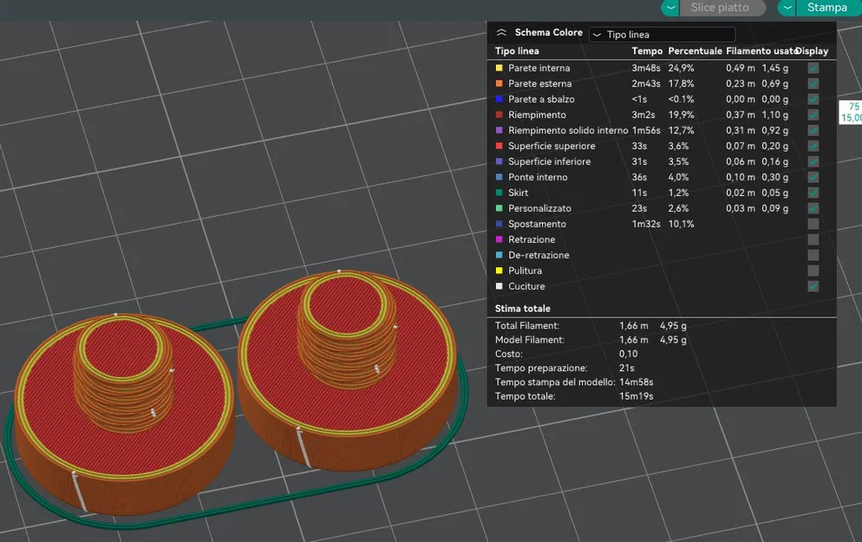Click the Percentuale column header

click(695, 51)
